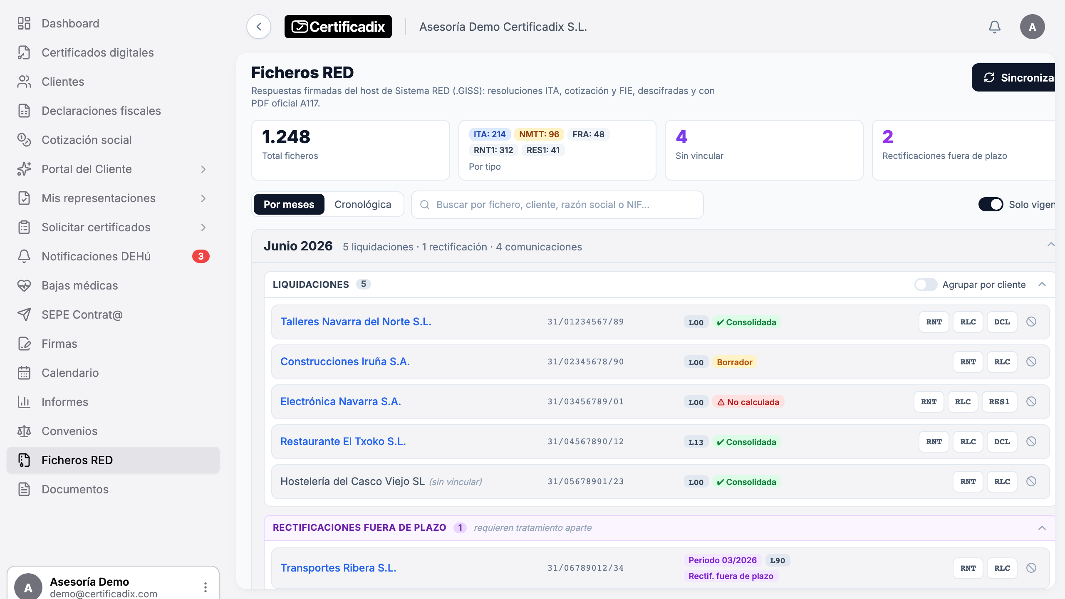This screenshot has width=1065, height=599.
Task: Click the anular icon on Construcciones Iruña row
Action: coord(1031,361)
